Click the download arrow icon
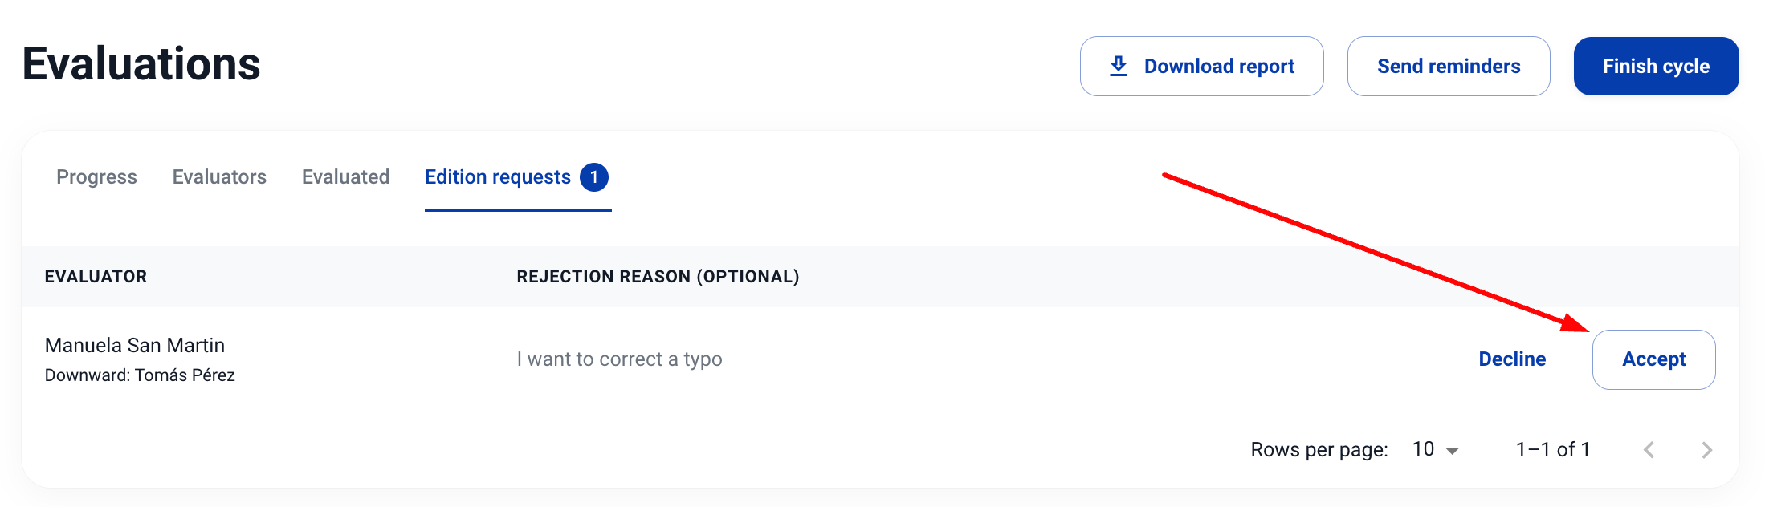The height and width of the screenshot is (507, 1765). click(1118, 66)
